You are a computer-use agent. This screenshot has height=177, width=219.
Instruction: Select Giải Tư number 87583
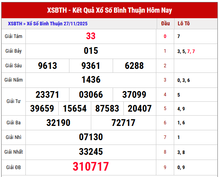pos(107,108)
